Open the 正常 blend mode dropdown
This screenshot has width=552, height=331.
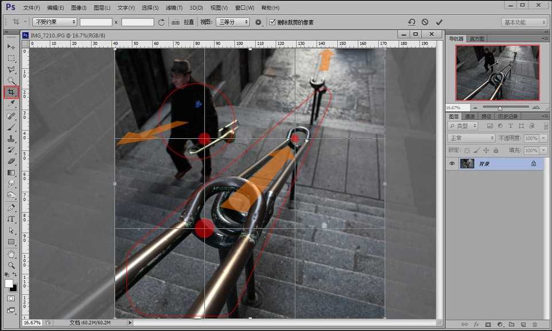tap(471, 138)
